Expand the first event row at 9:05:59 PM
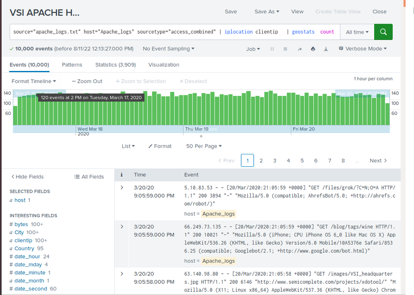 pos(122,188)
